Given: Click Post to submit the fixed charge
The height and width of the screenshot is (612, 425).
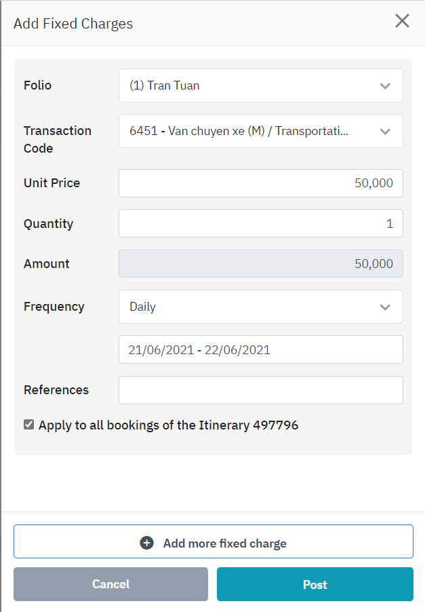Looking at the screenshot, I should pyautogui.click(x=315, y=584).
